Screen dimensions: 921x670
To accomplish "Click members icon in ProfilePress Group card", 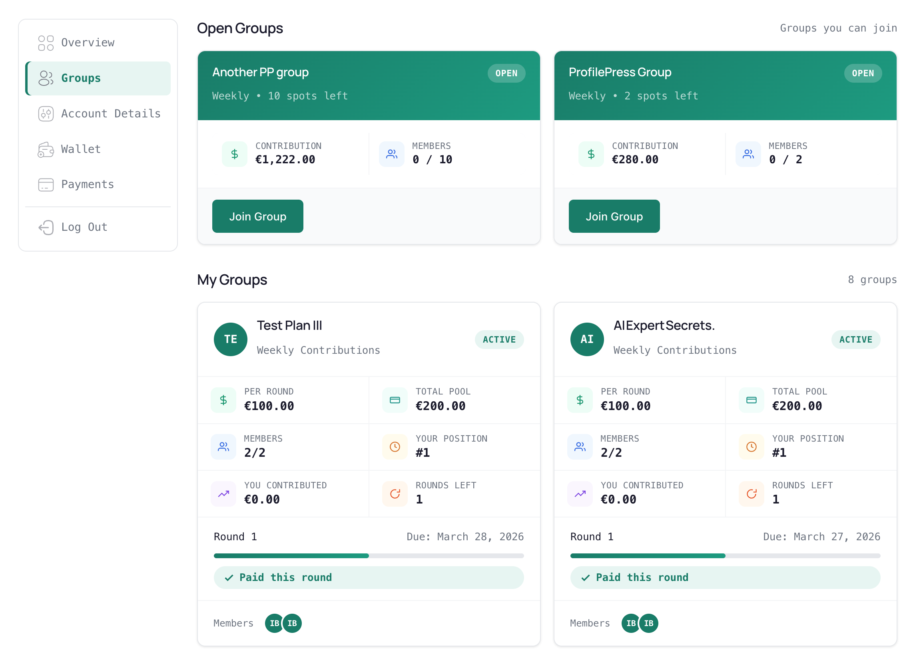I will click(748, 154).
